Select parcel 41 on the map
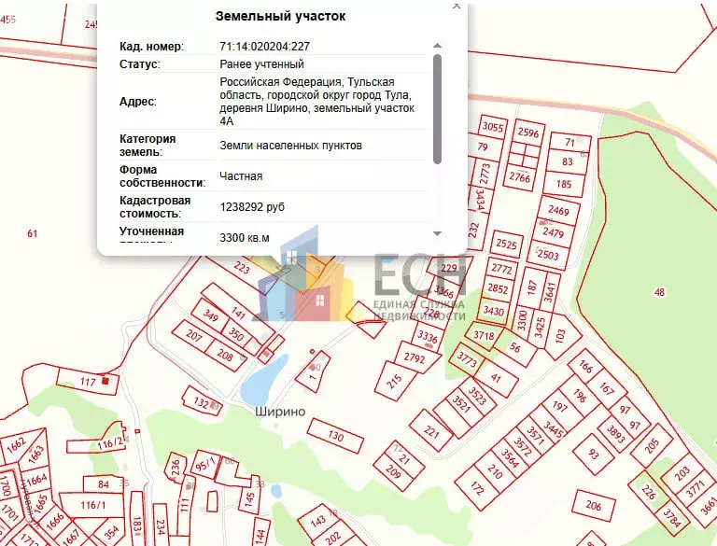This screenshot has width=717, height=546. pyautogui.click(x=496, y=378)
